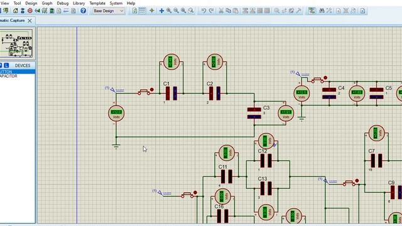The image size is (402, 226).
Task: Toggle the Wire Autorouter icon
Action: pos(312,11)
